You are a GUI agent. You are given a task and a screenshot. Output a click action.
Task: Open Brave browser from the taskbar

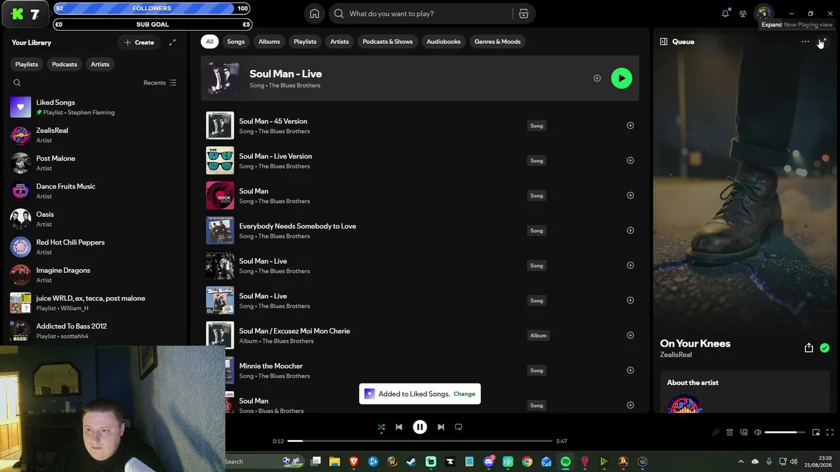354,462
